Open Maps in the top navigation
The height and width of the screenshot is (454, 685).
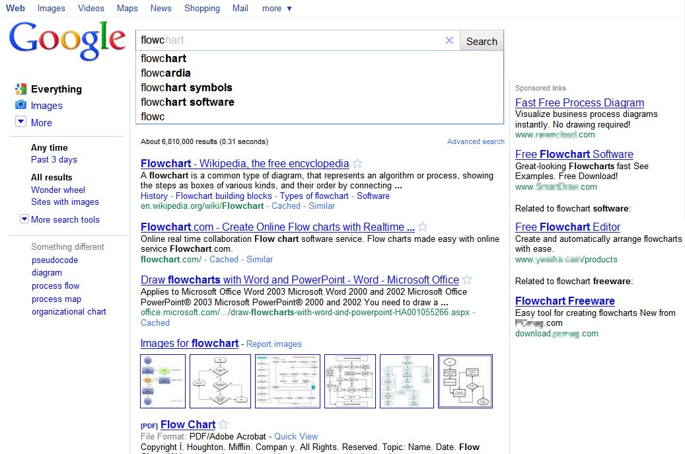pos(127,9)
